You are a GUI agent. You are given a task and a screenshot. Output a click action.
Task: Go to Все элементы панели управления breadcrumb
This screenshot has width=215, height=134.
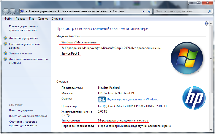[x=84, y=11]
